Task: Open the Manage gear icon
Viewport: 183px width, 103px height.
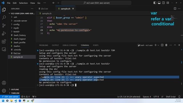Action: (x=4, y=91)
